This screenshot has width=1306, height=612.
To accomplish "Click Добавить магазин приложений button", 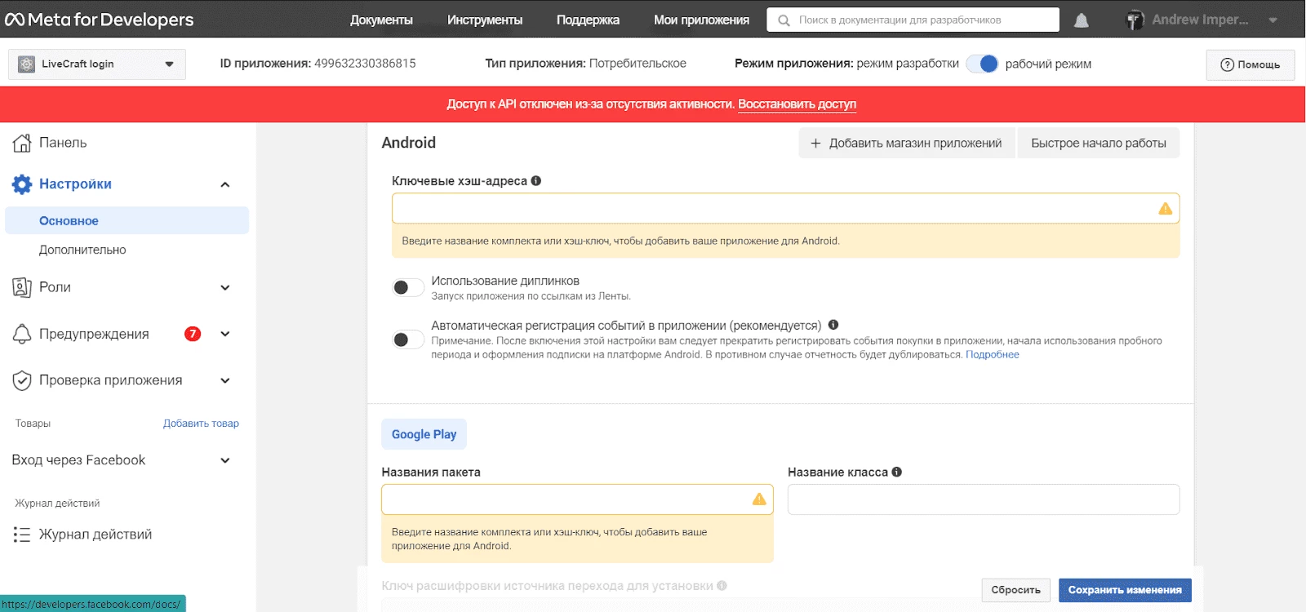I will coord(906,144).
